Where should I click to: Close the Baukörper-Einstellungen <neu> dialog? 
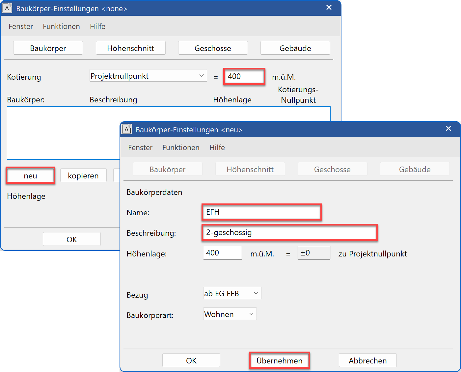click(x=448, y=129)
